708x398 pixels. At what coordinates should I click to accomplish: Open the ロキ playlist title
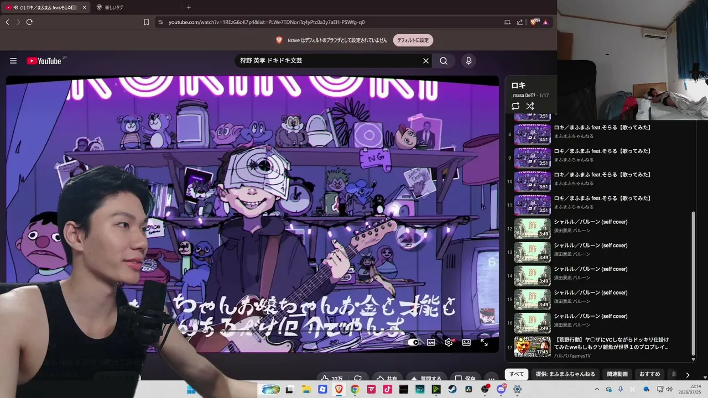tap(518, 86)
